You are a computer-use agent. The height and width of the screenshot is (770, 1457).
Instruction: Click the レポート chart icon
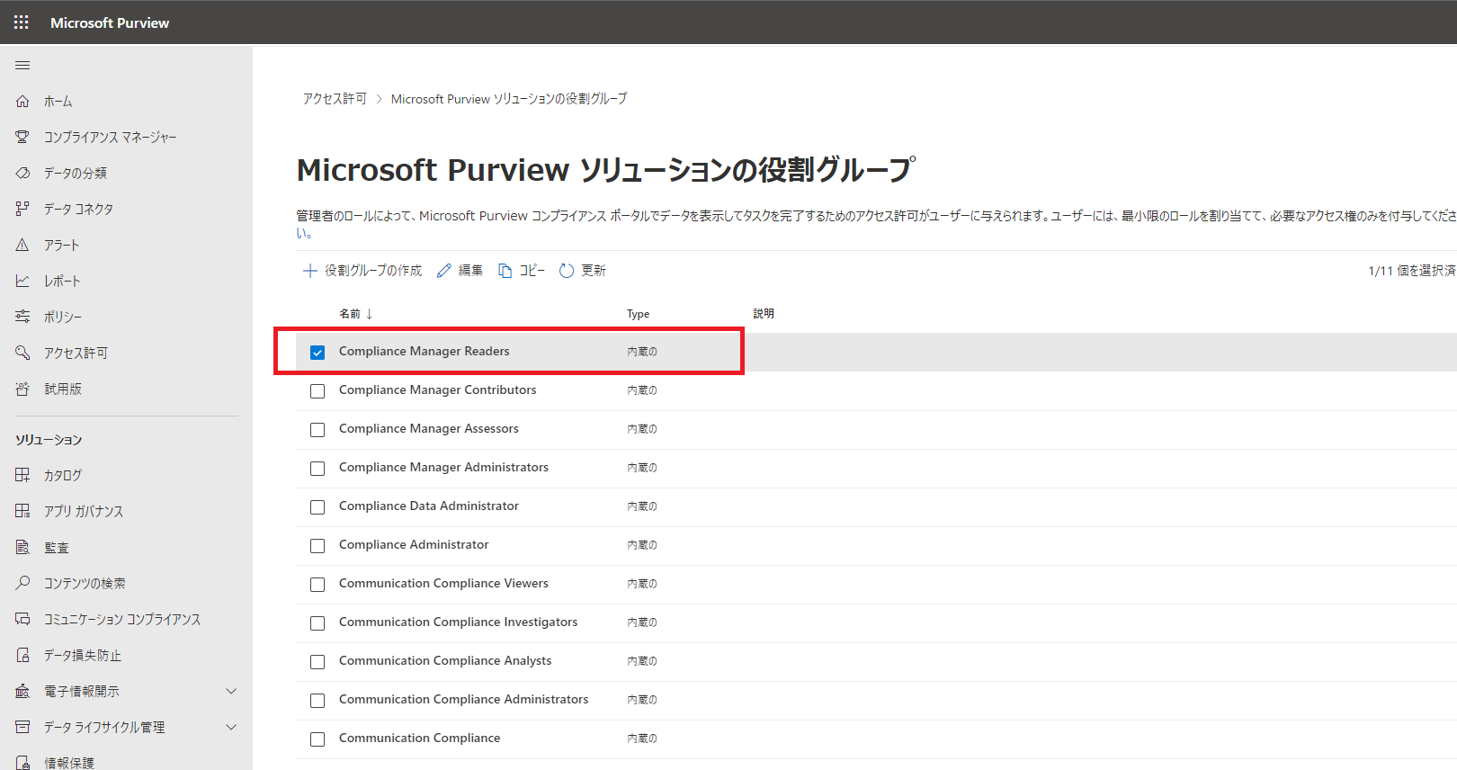(22, 281)
